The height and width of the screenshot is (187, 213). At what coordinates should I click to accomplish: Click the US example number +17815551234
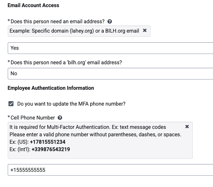tap(48, 142)
